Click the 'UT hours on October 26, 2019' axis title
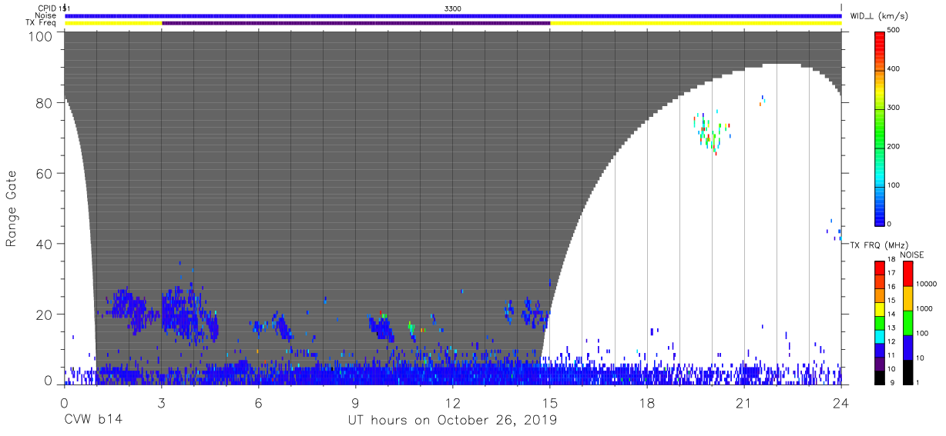This screenshot has height=436, width=946. (x=451, y=421)
